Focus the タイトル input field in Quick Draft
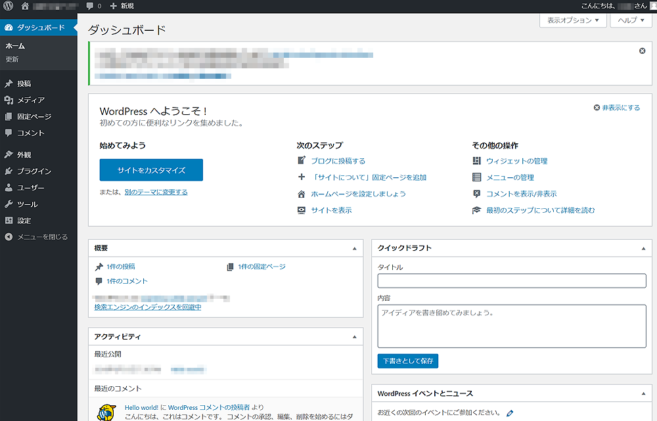 coord(512,281)
